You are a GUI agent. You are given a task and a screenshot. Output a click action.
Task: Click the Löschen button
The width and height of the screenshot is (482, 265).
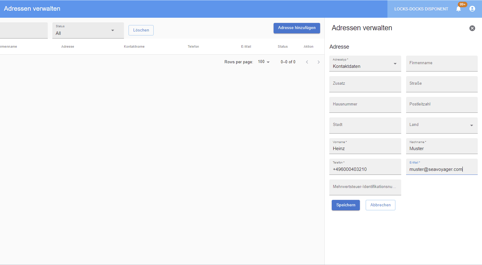141,30
